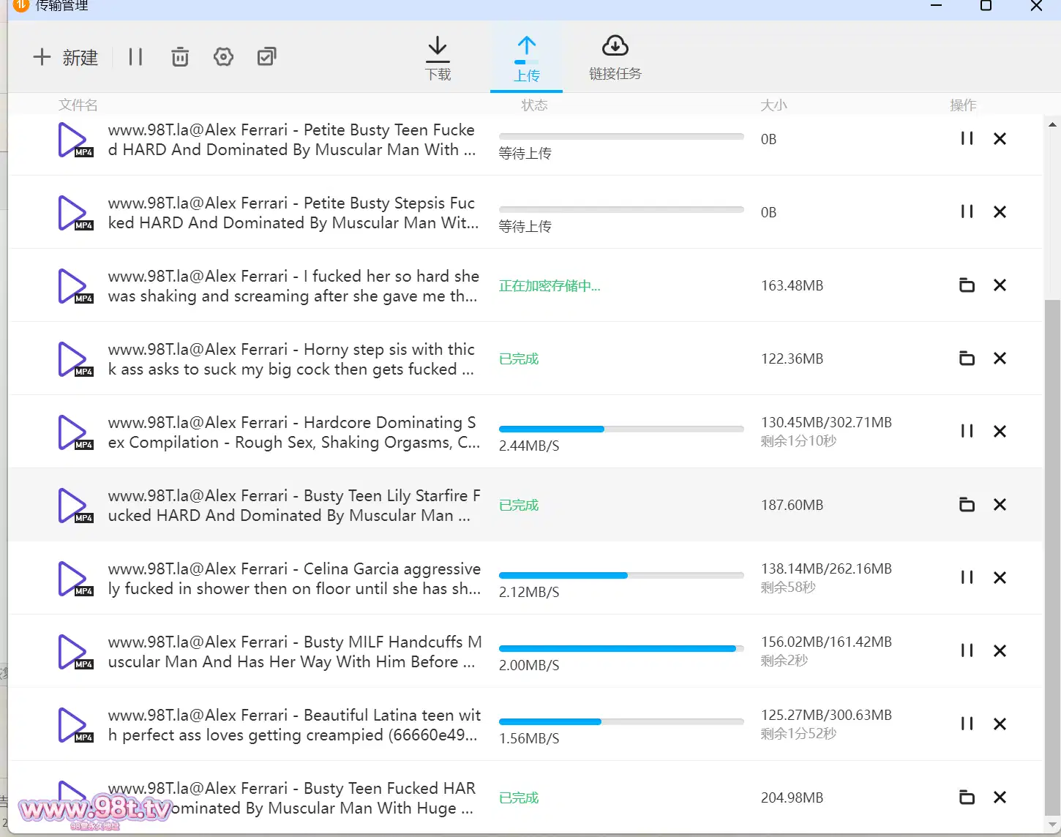Viewport: 1061px width, 837px height.
Task: Click MP4 icon of Celina Garcia row
Action: pos(75,579)
